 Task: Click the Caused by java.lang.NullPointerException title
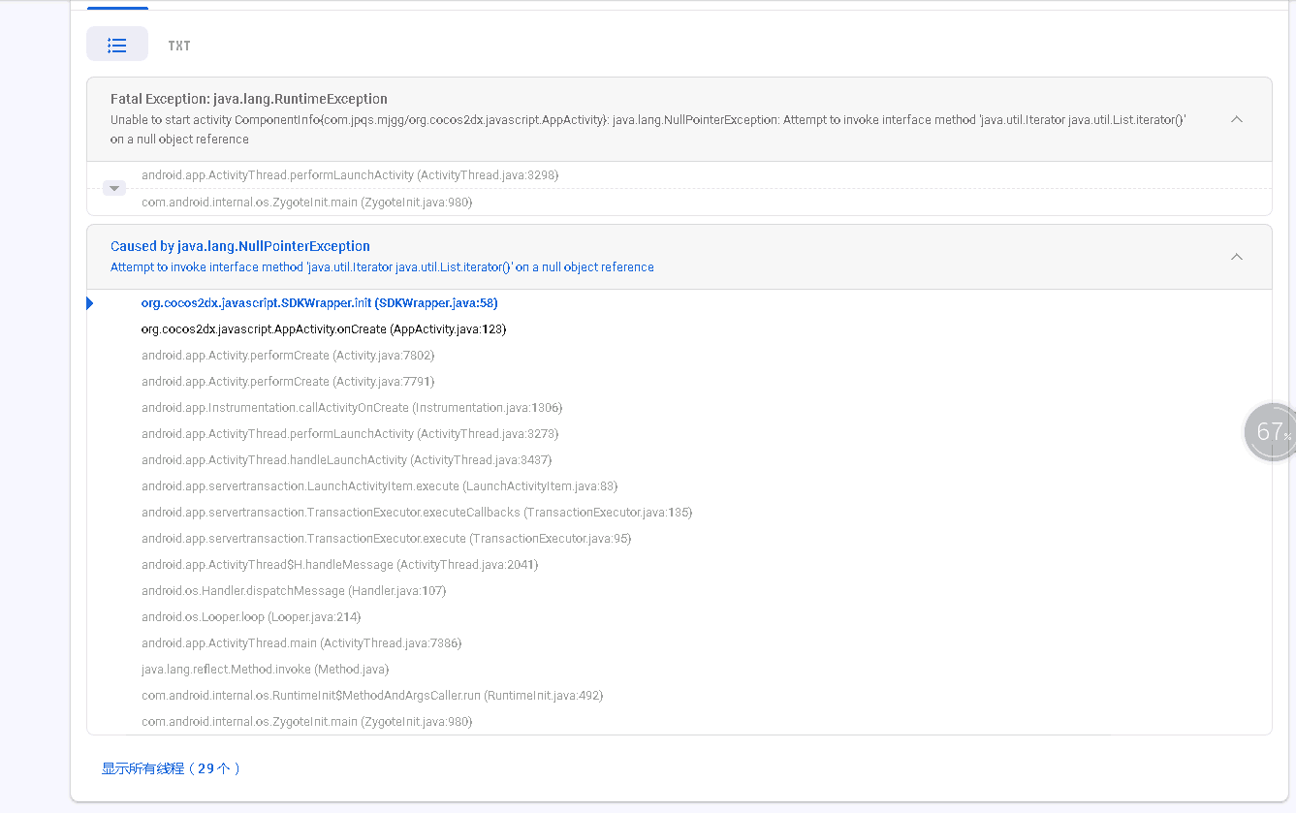tap(240, 246)
